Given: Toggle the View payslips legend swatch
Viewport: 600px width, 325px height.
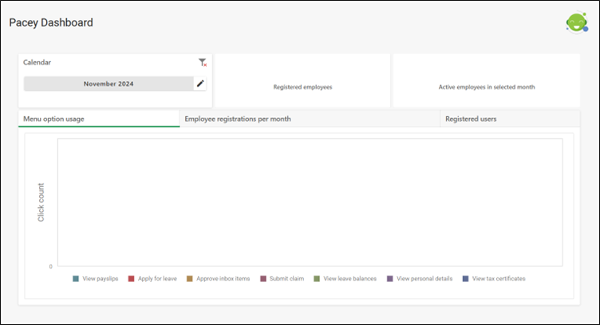Looking at the screenshot, I should click(76, 279).
